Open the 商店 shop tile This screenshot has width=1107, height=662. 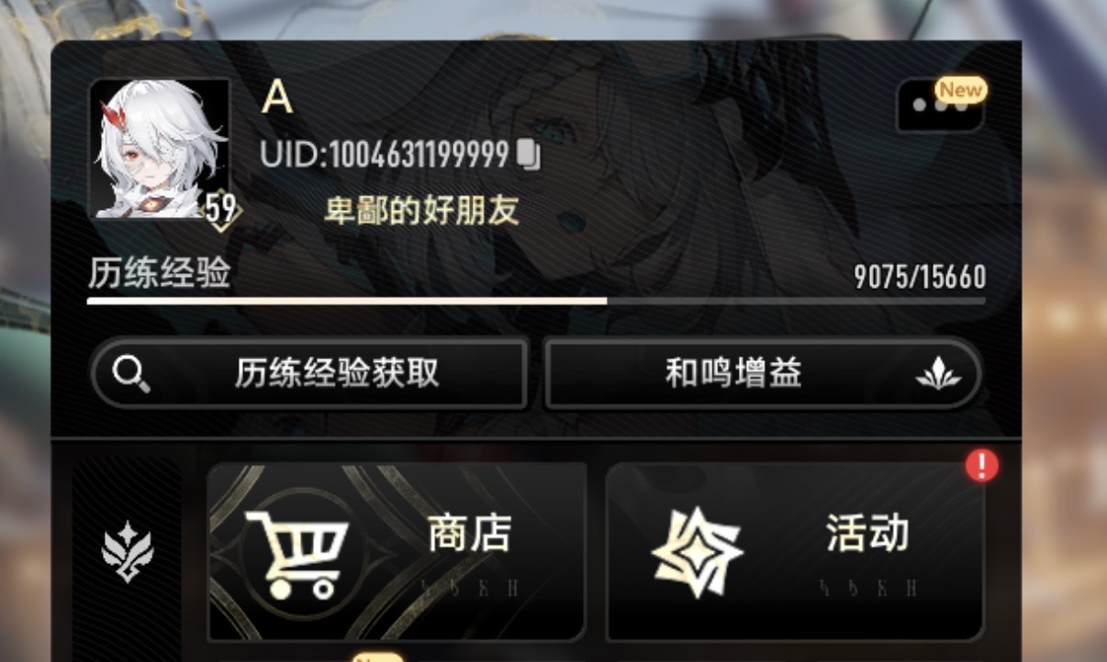(x=397, y=551)
